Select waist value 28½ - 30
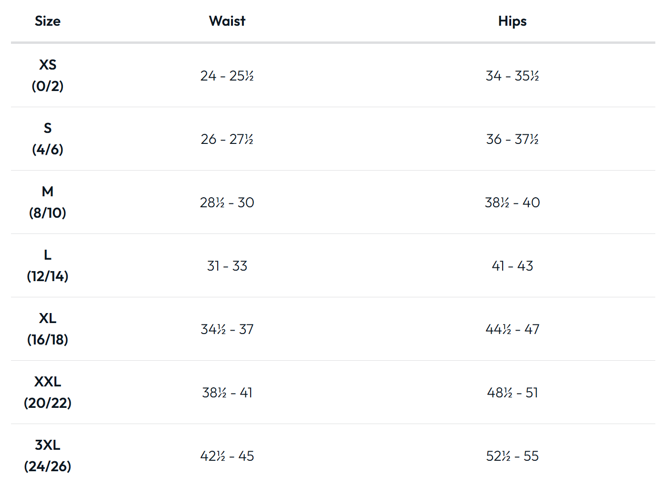This screenshot has width=662, height=486. coord(227,202)
